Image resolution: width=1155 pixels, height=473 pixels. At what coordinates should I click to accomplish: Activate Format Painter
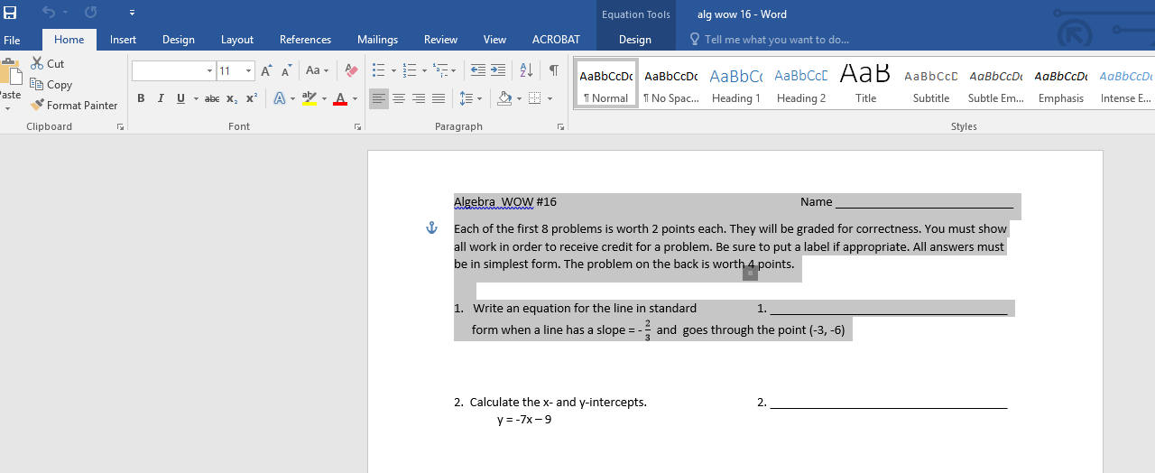pos(74,106)
